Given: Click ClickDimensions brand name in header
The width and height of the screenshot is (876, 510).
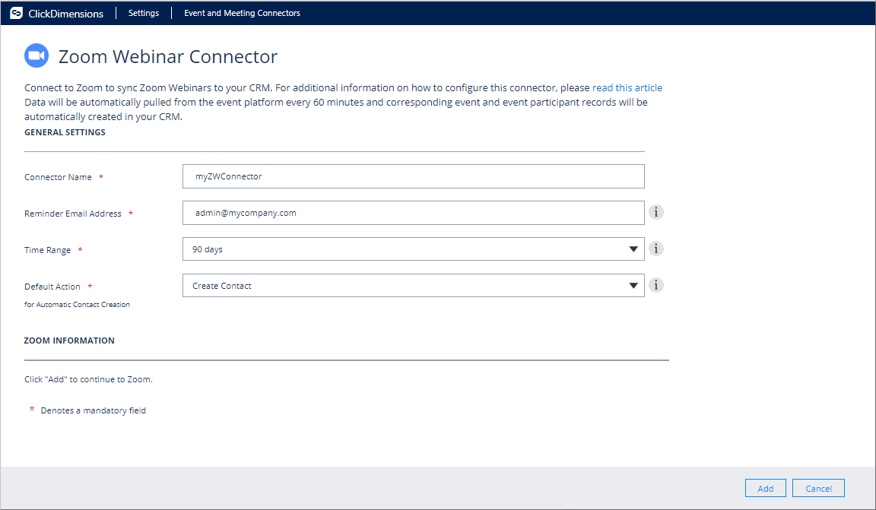Looking at the screenshot, I should pyautogui.click(x=66, y=14).
